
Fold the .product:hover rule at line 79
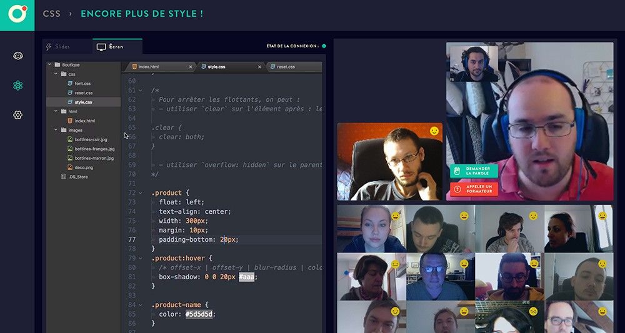[x=140, y=258]
